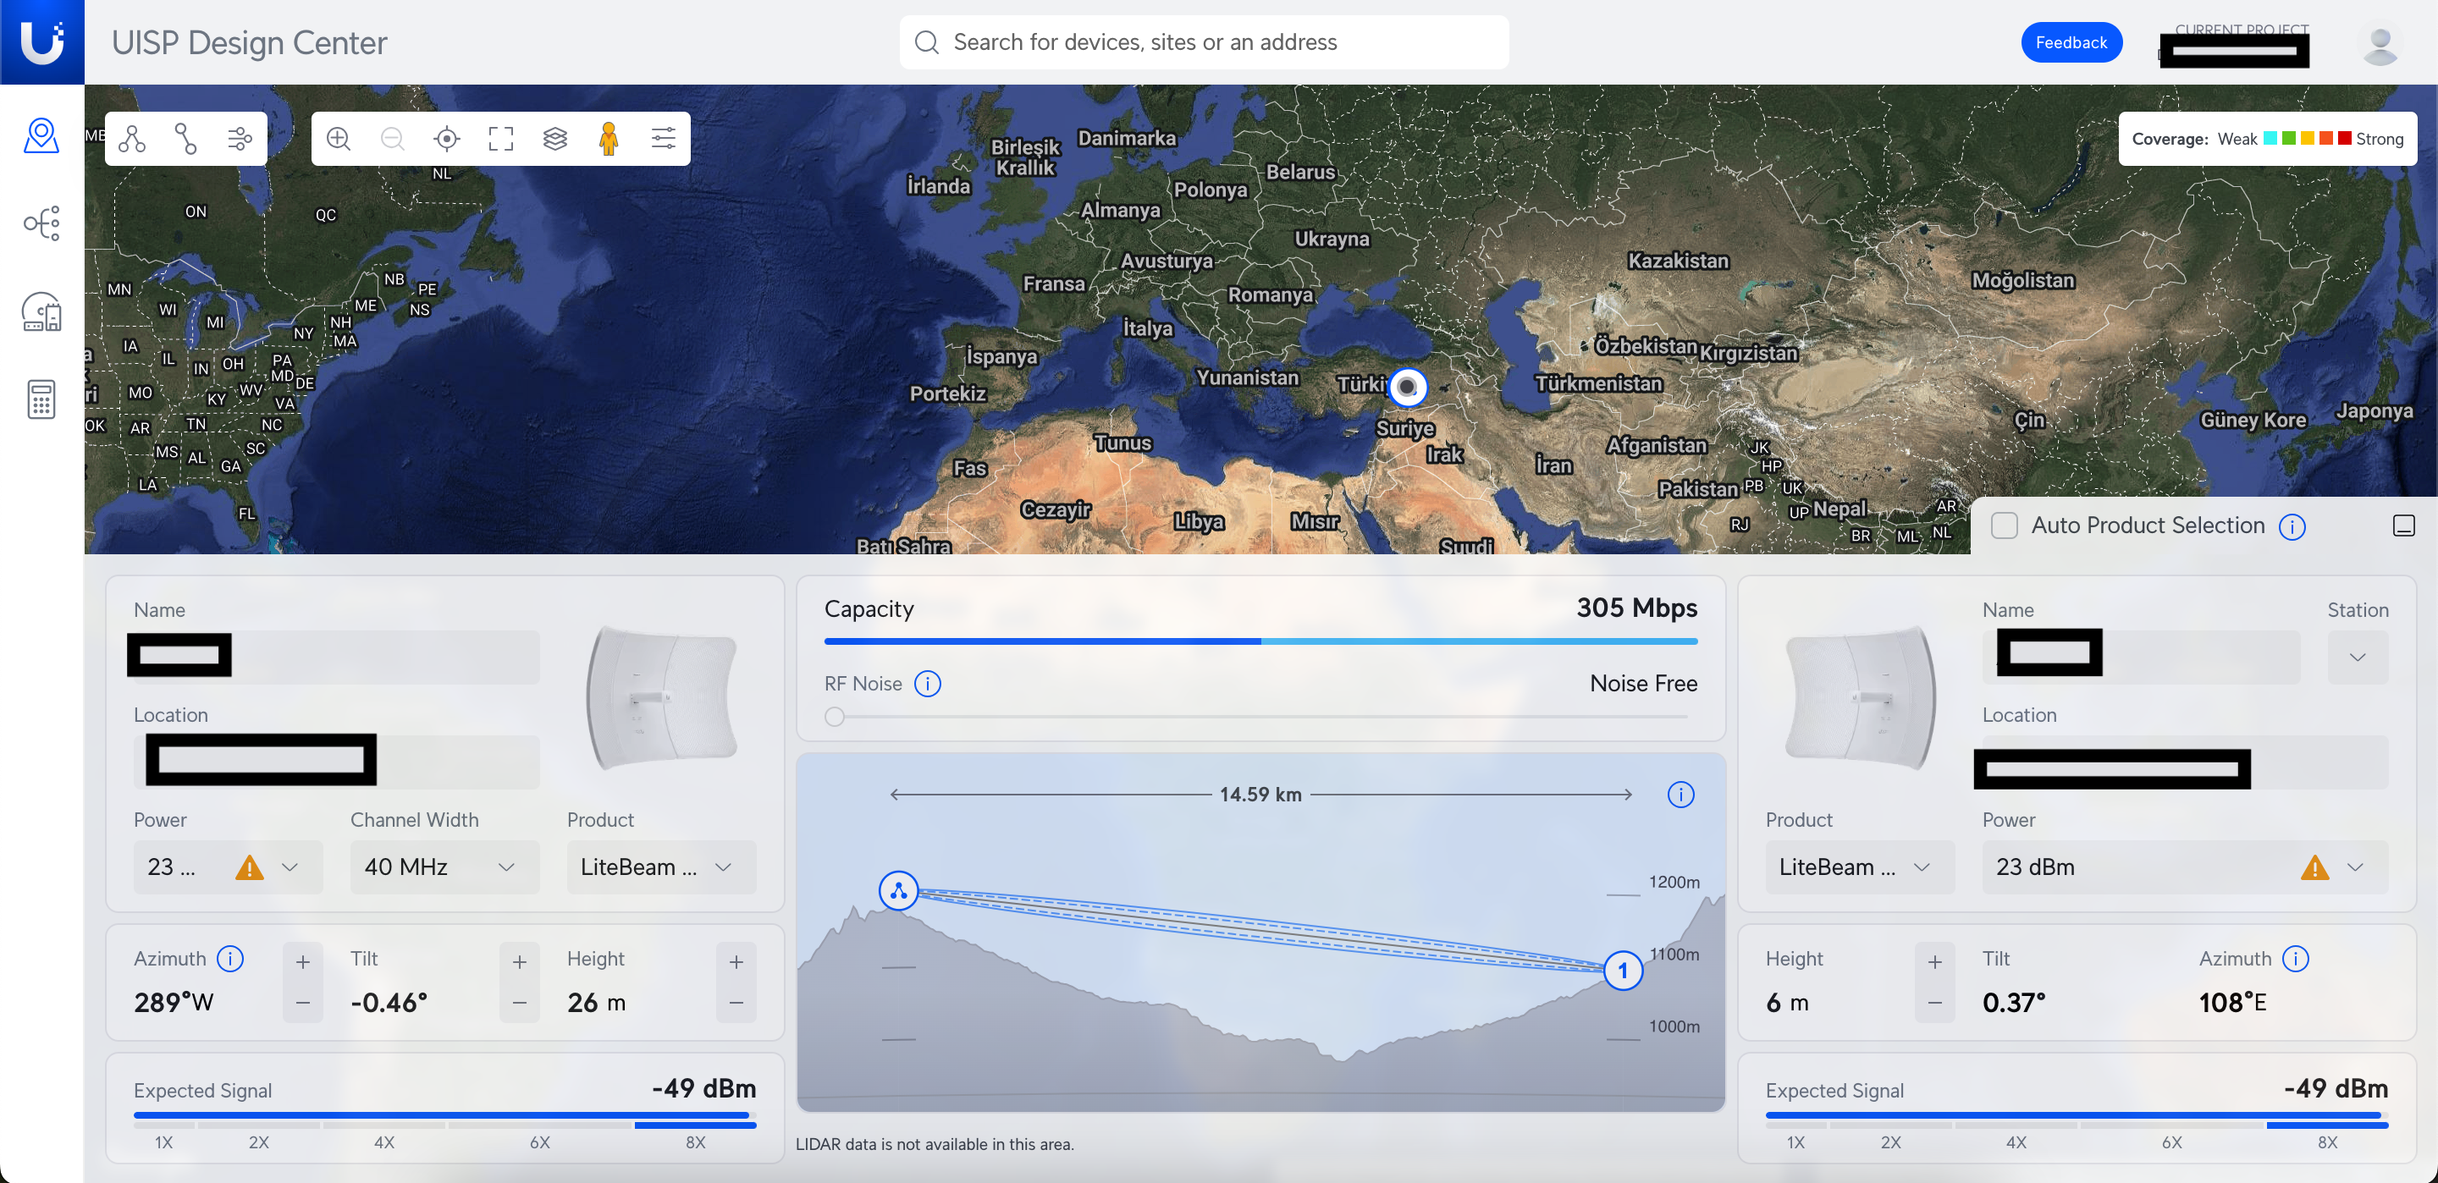The height and width of the screenshot is (1183, 2438).
Task: Click the Feedback button
Action: (2071, 42)
